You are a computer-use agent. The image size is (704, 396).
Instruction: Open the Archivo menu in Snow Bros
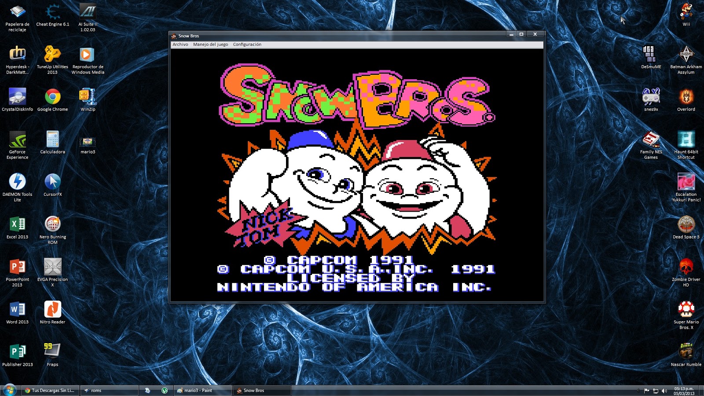pos(180,44)
